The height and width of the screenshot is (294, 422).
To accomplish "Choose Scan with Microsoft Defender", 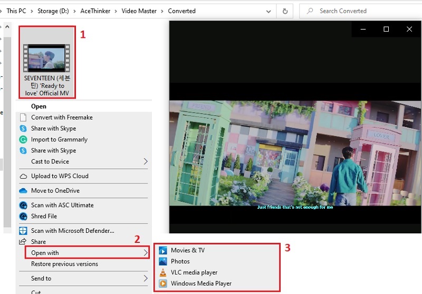I will click(x=84, y=231).
